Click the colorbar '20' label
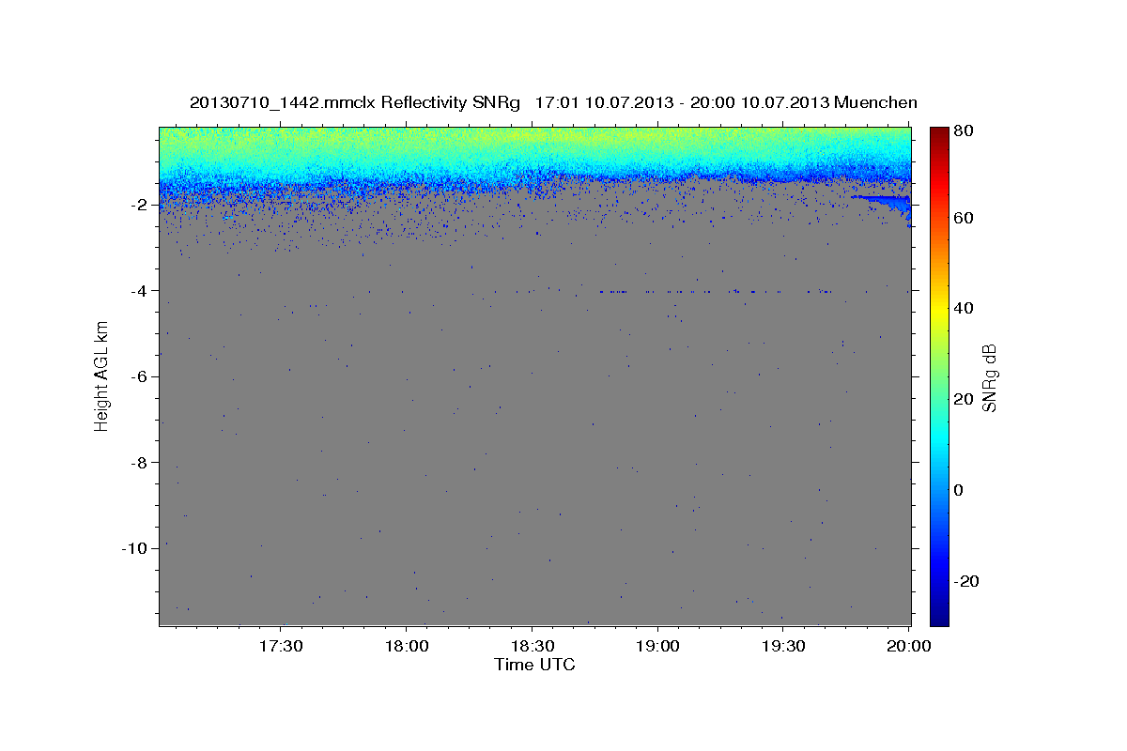 tap(963, 399)
